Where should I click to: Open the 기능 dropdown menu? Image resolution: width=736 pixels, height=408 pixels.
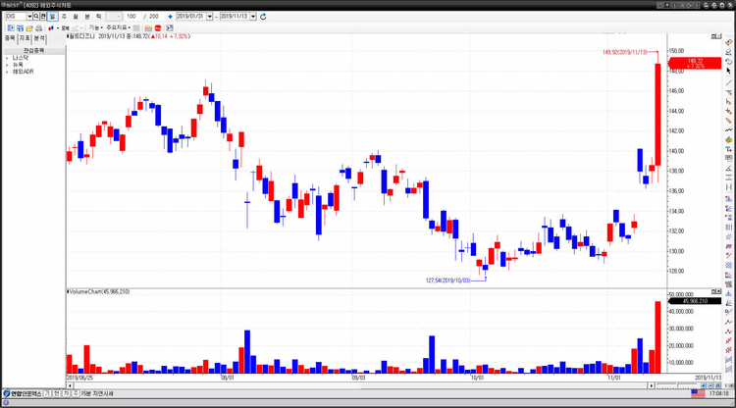(96, 28)
